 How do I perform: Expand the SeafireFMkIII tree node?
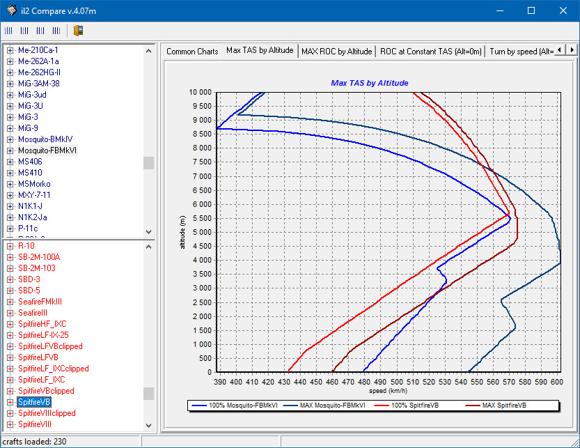[10, 302]
